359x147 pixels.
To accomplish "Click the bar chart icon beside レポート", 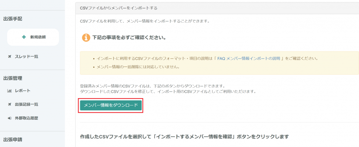I will coord(9,91).
